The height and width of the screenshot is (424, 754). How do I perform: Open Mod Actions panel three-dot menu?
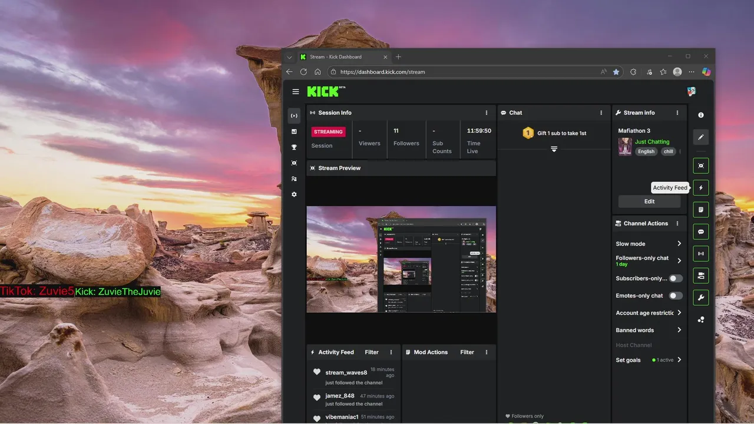point(487,352)
